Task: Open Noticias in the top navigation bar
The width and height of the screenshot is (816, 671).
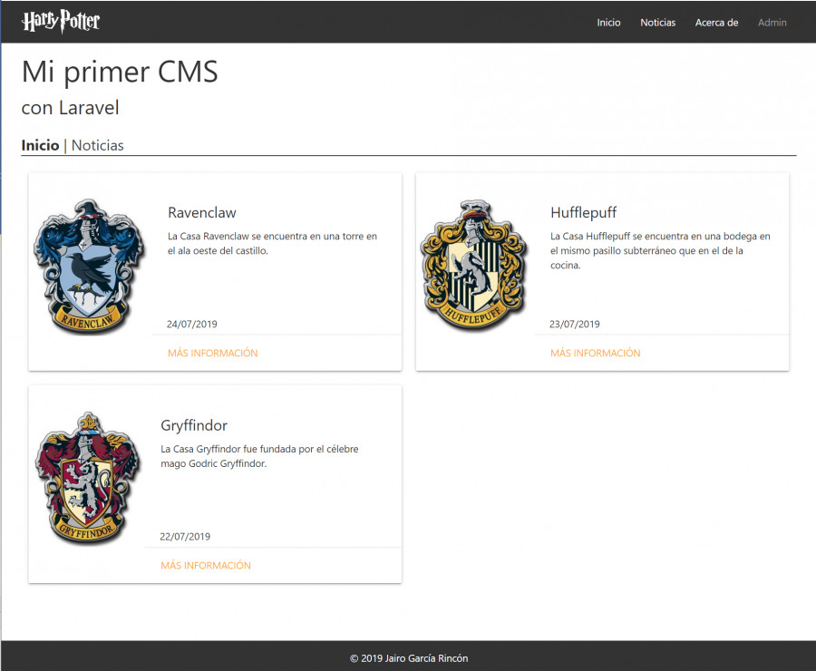Action: pos(658,23)
